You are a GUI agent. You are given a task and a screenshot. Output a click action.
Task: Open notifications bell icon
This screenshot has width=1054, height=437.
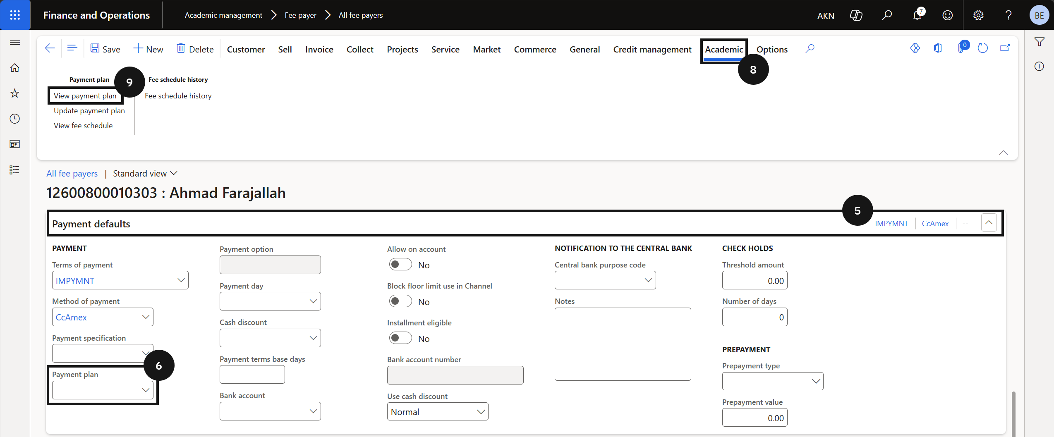click(x=917, y=15)
